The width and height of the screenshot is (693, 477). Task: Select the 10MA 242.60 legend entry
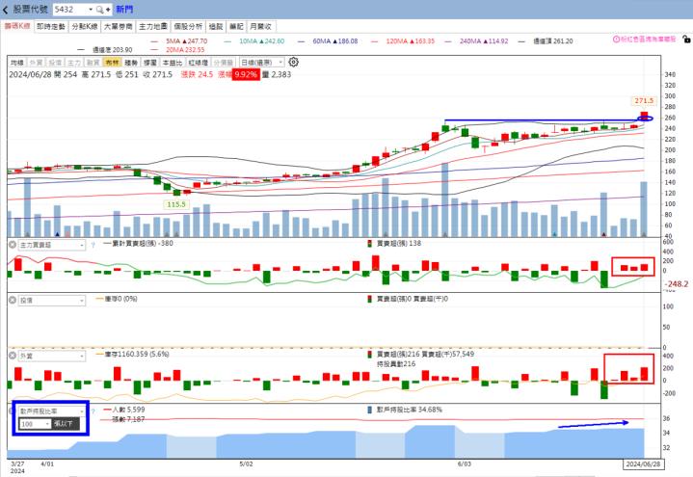(254, 41)
